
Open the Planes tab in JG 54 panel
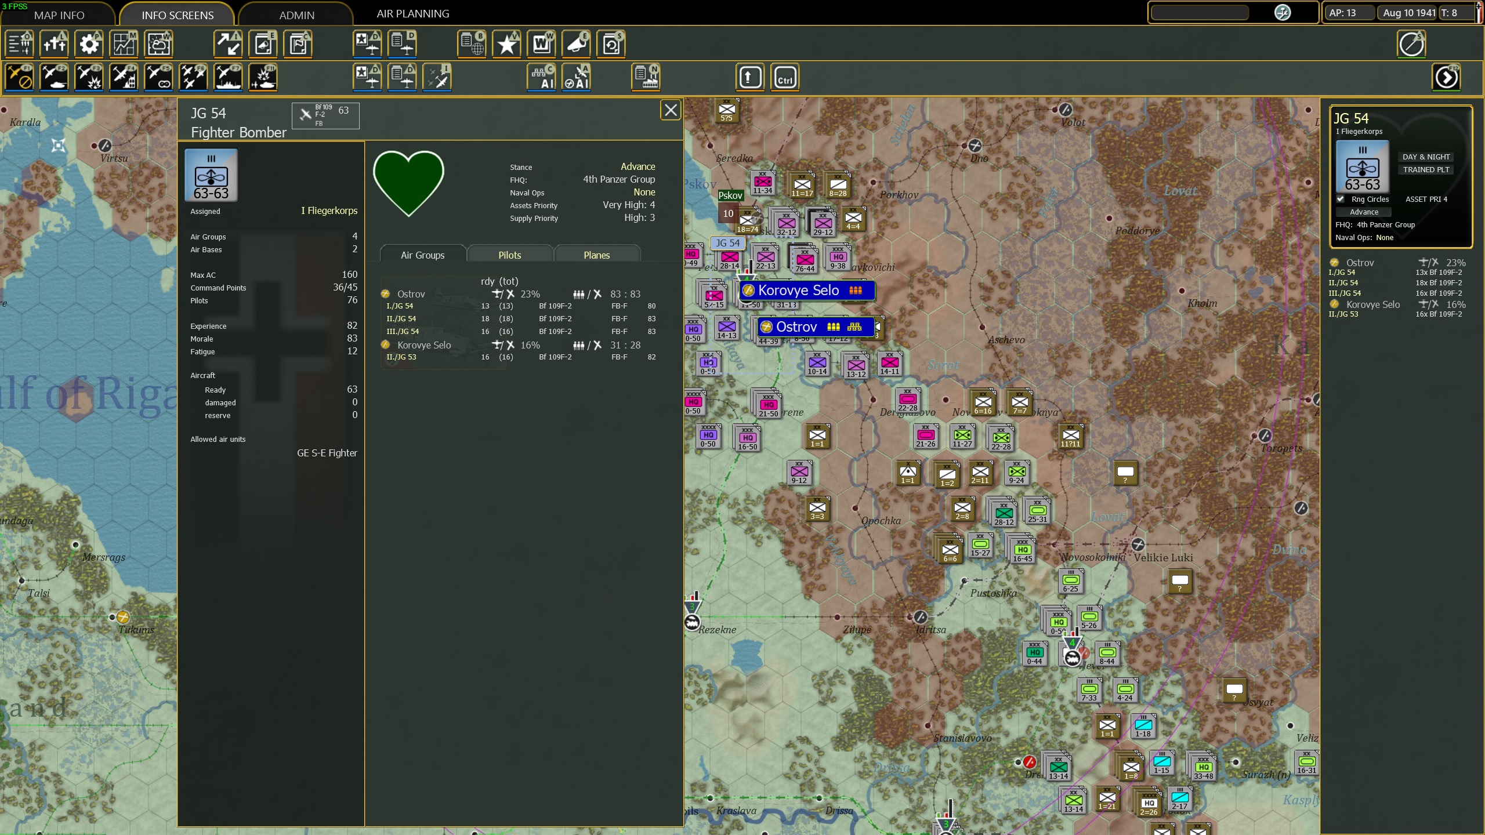597,255
